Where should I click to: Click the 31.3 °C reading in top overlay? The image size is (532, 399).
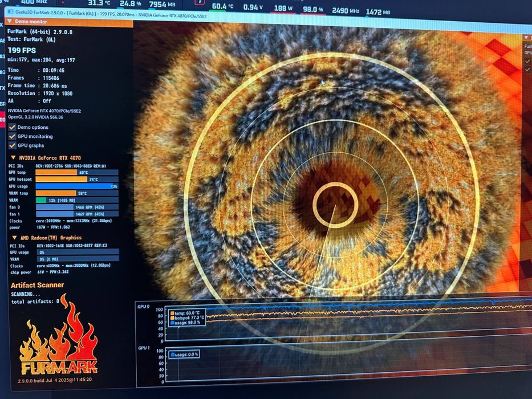click(99, 3)
